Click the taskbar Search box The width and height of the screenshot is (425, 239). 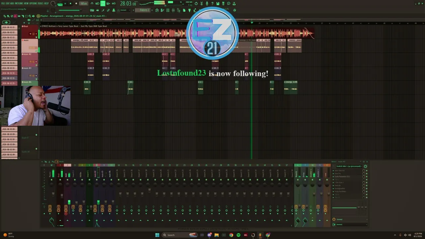tap(179, 235)
